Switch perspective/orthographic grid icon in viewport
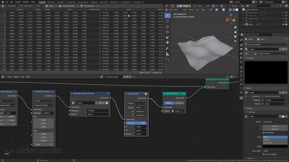This screenshot has height=162, width=289. 235,41
